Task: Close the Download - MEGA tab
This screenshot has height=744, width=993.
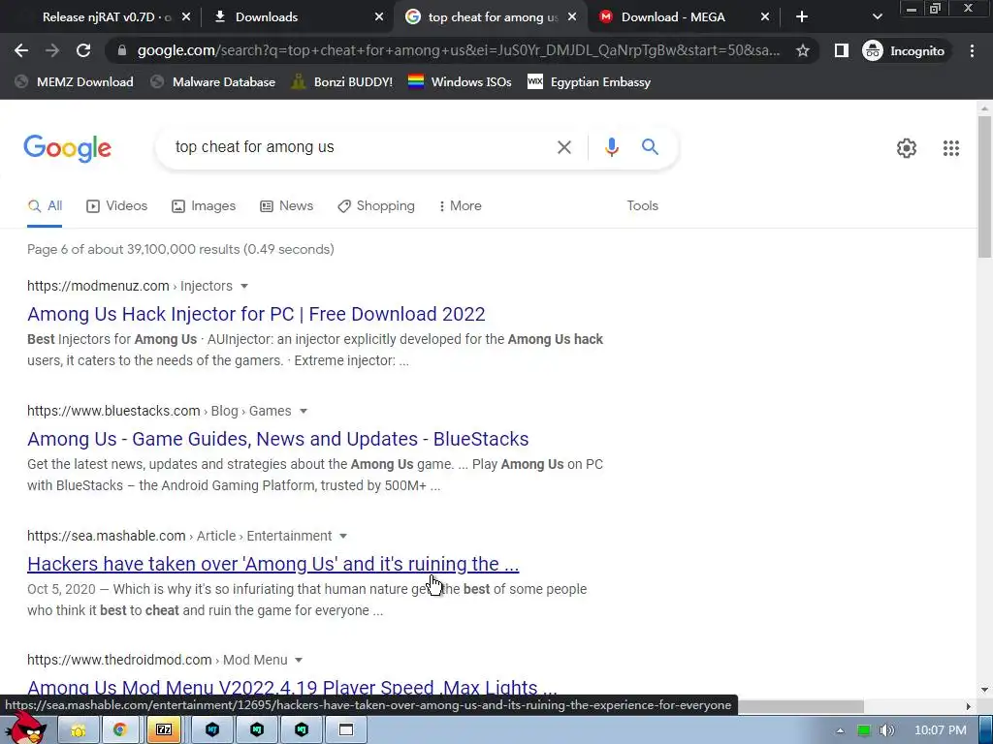Action: 765,17
